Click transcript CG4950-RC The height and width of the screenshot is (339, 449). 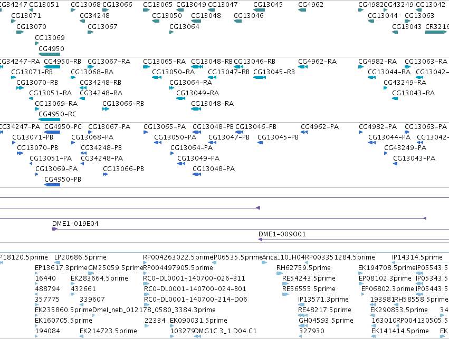(x=58, y=114)
